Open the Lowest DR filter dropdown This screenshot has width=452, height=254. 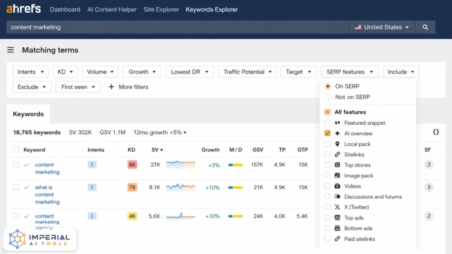coord(189,72)
